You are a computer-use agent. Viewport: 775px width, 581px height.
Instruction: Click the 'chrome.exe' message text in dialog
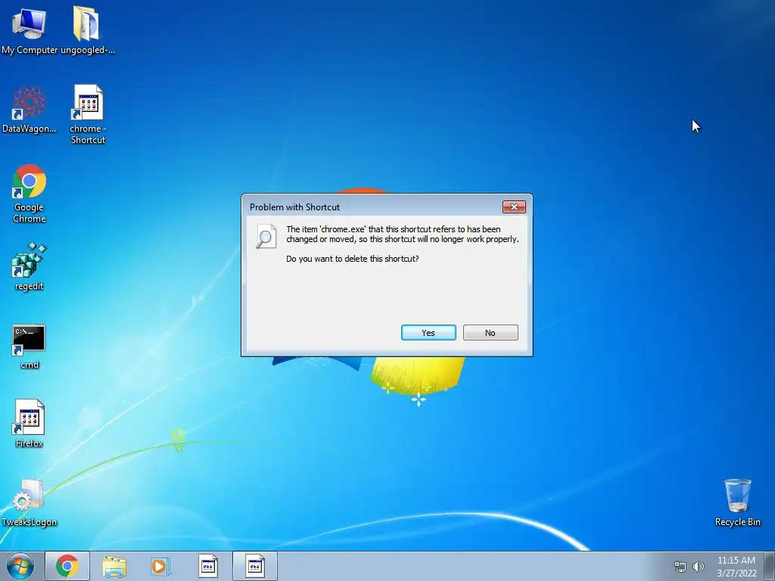coord(403,235)
